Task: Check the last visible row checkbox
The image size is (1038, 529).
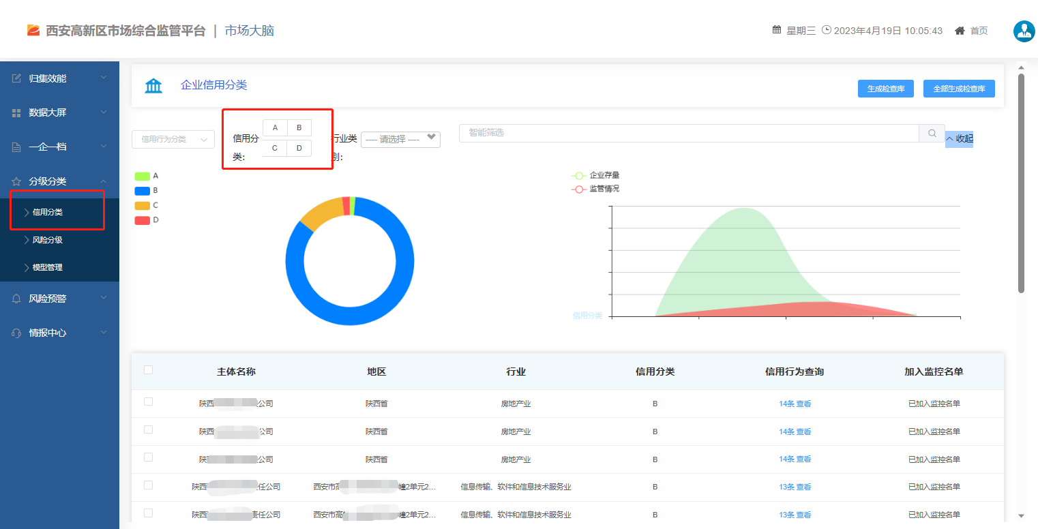Action: (148, 513)
